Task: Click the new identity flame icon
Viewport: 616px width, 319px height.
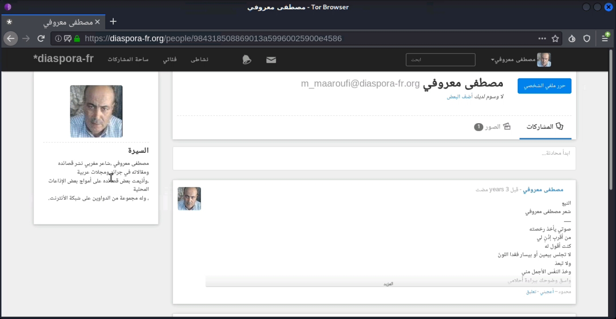Action: pos(572,39)
